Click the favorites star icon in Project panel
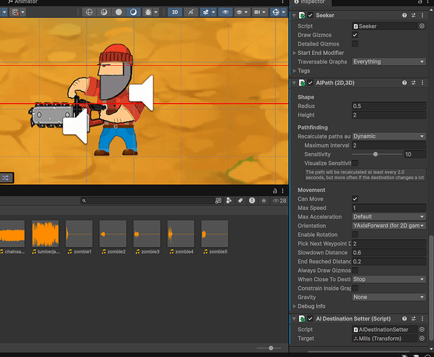 263,201
